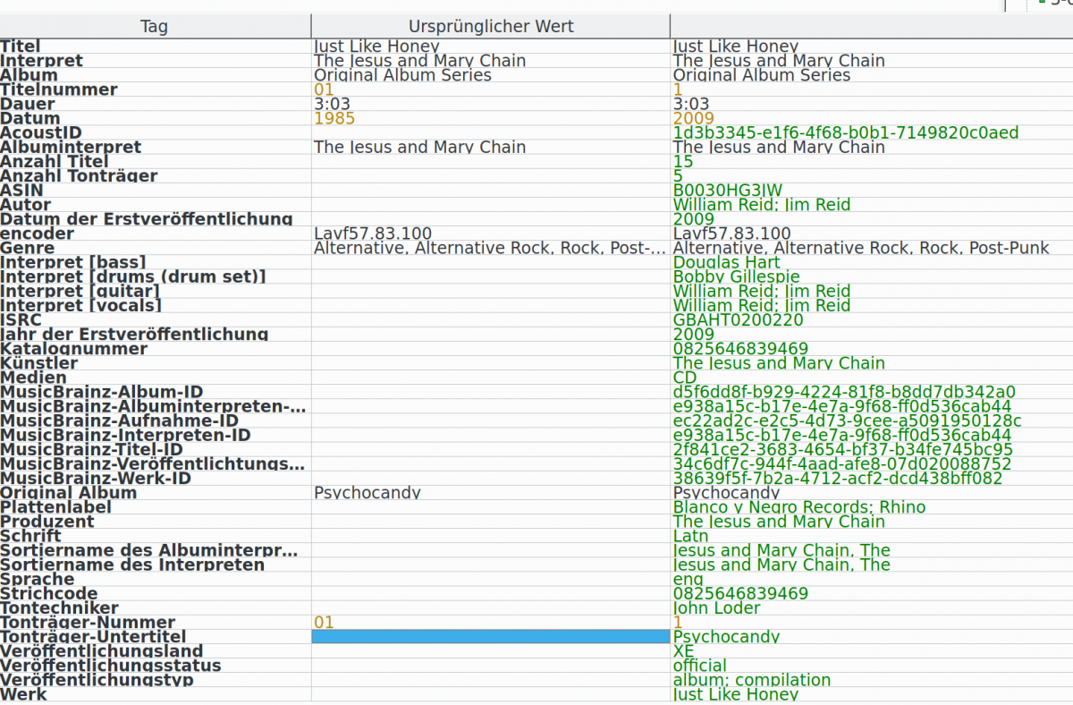Select the Veröffentlichungsland value XE
Image resolution: width=1073 pixels, height=705 pixels.
click(x=683, y=650)
